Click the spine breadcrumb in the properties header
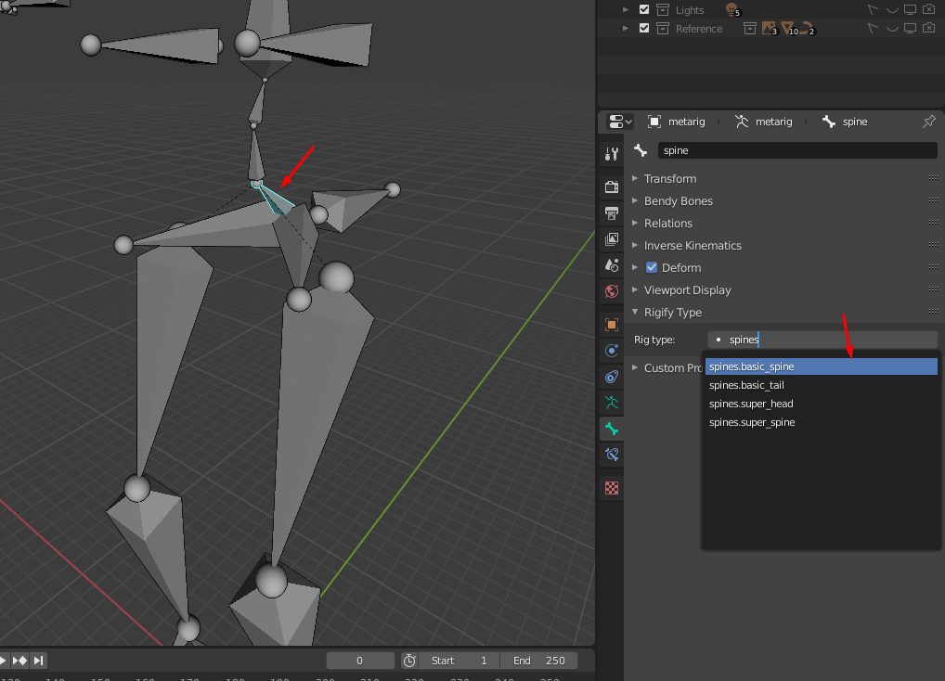Viewport: 945px width, 681px height. tap(857, 121)
